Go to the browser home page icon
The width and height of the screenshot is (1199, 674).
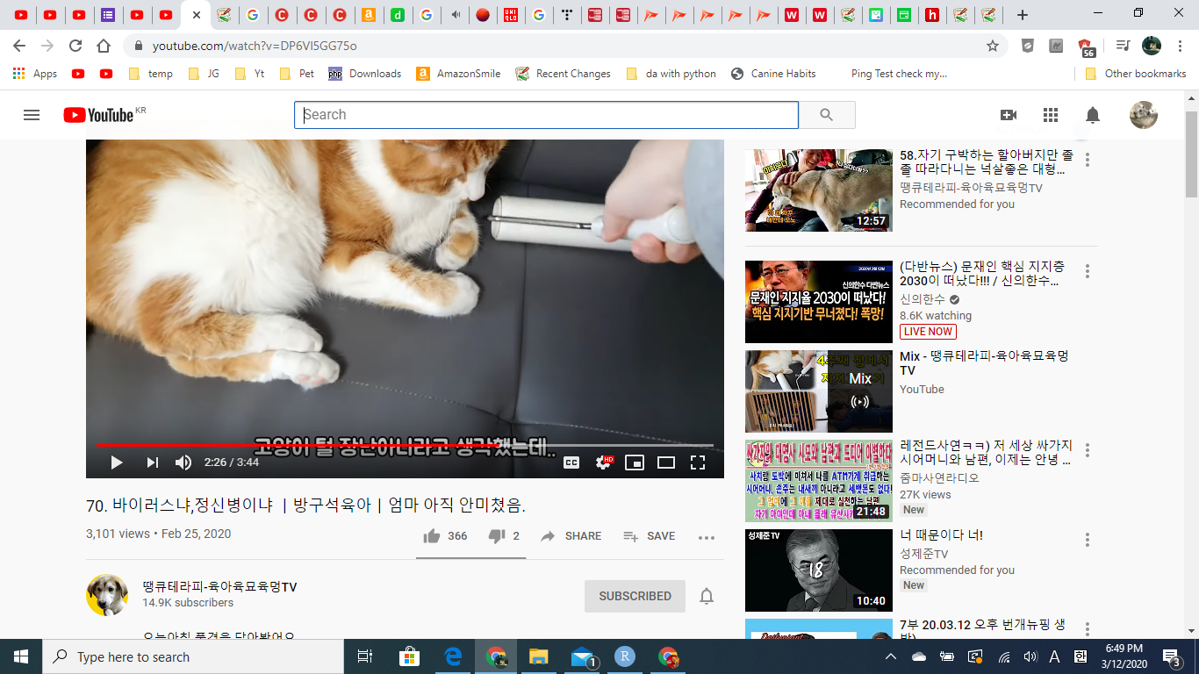104,46
